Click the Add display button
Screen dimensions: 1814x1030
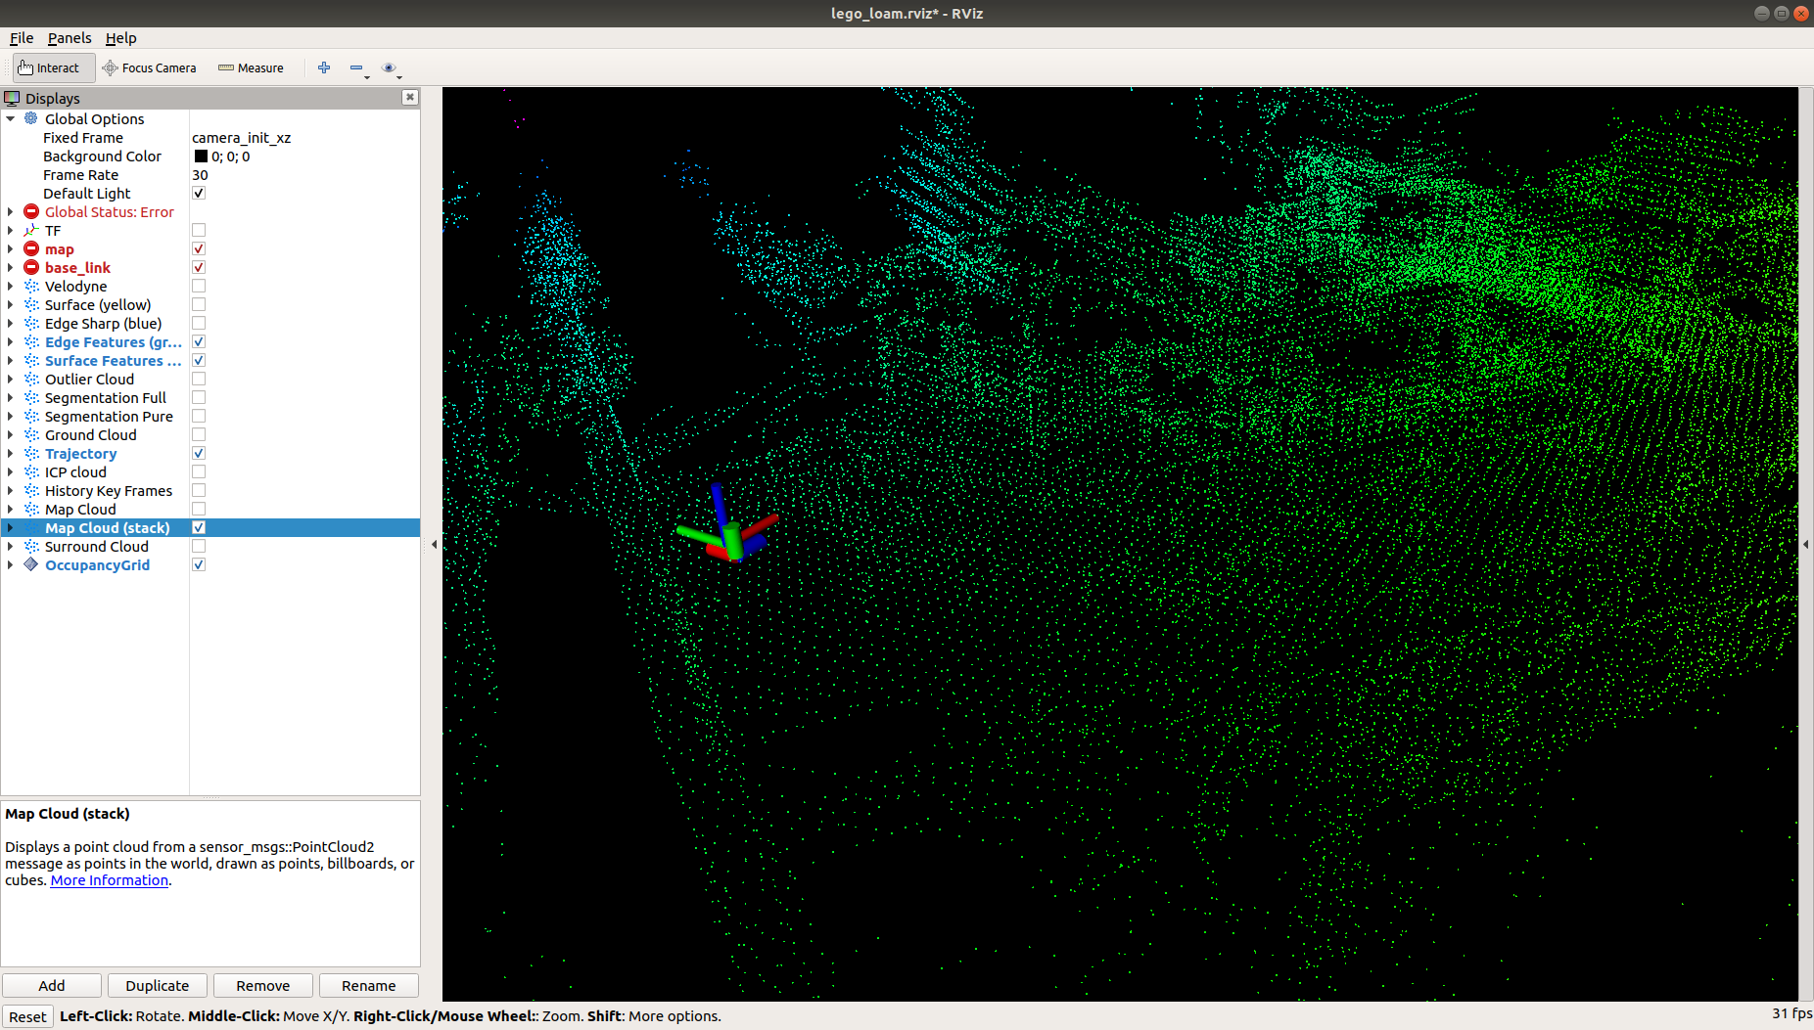click(52, 985)
